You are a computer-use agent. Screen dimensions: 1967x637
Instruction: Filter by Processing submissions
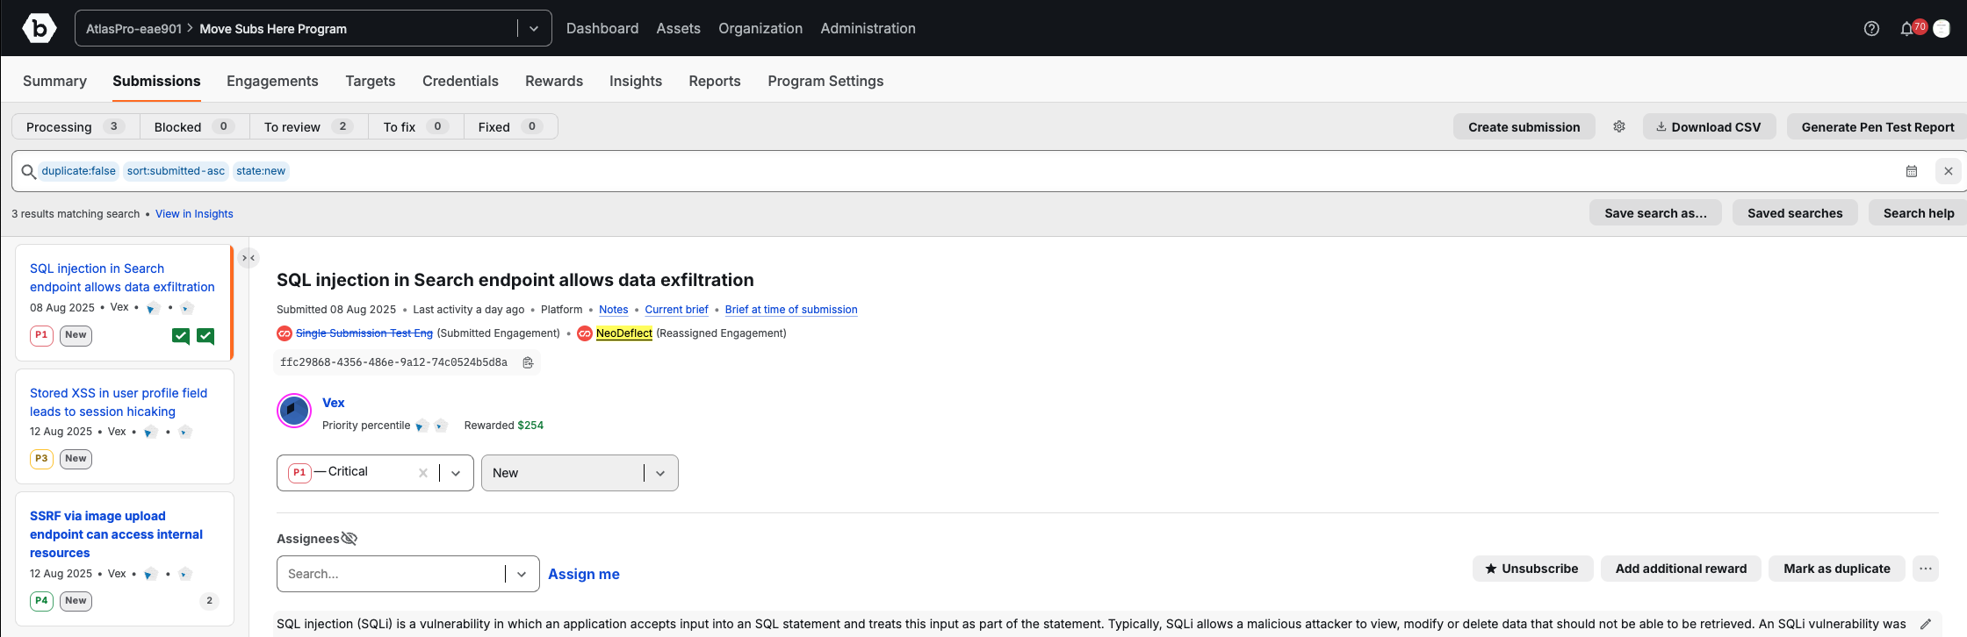tap(76, 126)
